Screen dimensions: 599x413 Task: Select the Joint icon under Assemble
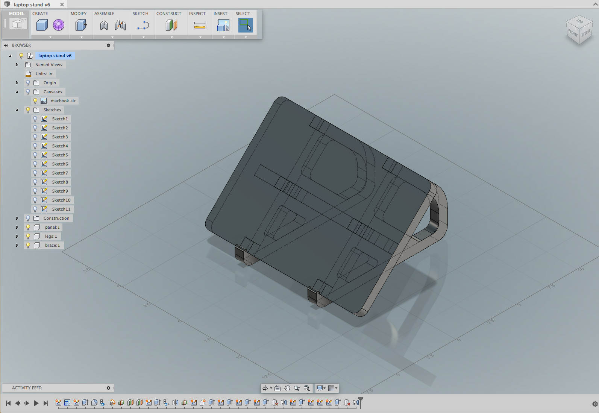(x=104, y=25)
